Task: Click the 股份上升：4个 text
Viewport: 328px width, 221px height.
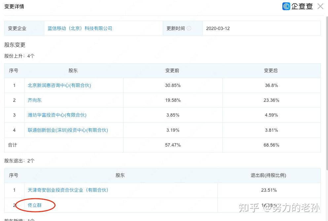Action: click(19, 56)
